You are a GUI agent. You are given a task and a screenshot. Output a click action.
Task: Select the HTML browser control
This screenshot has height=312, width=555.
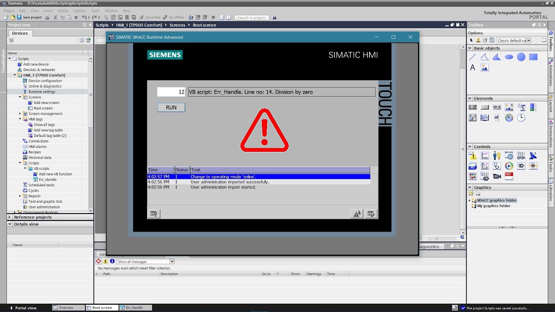click(x=509, y=156)
